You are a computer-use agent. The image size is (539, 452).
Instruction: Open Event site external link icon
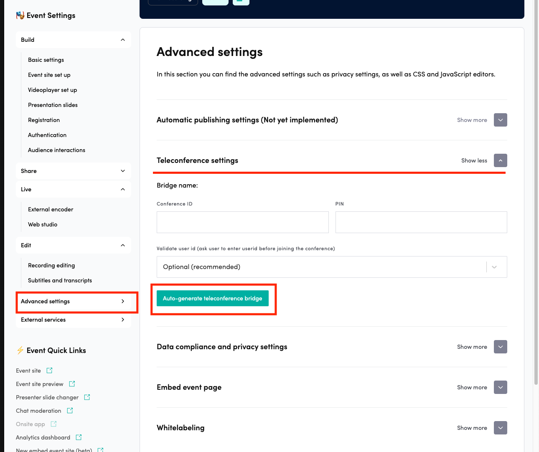click(49, 371)
